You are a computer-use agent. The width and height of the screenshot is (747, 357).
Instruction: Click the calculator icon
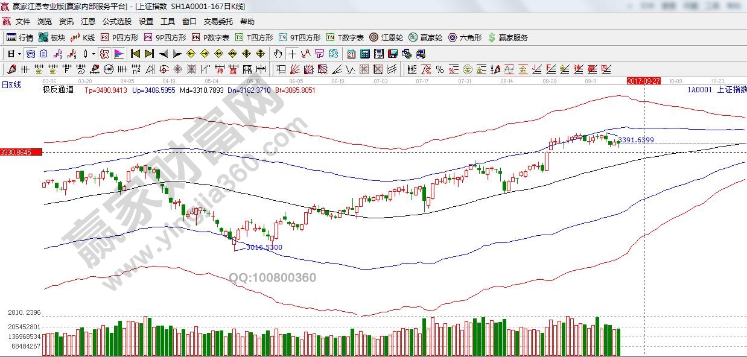(x=364, y=54)
